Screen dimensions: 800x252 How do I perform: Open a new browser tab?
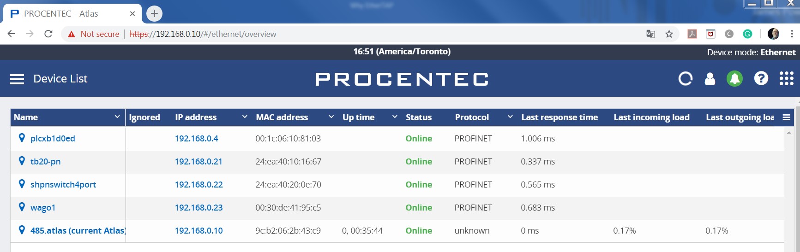(x=154, y=14)
